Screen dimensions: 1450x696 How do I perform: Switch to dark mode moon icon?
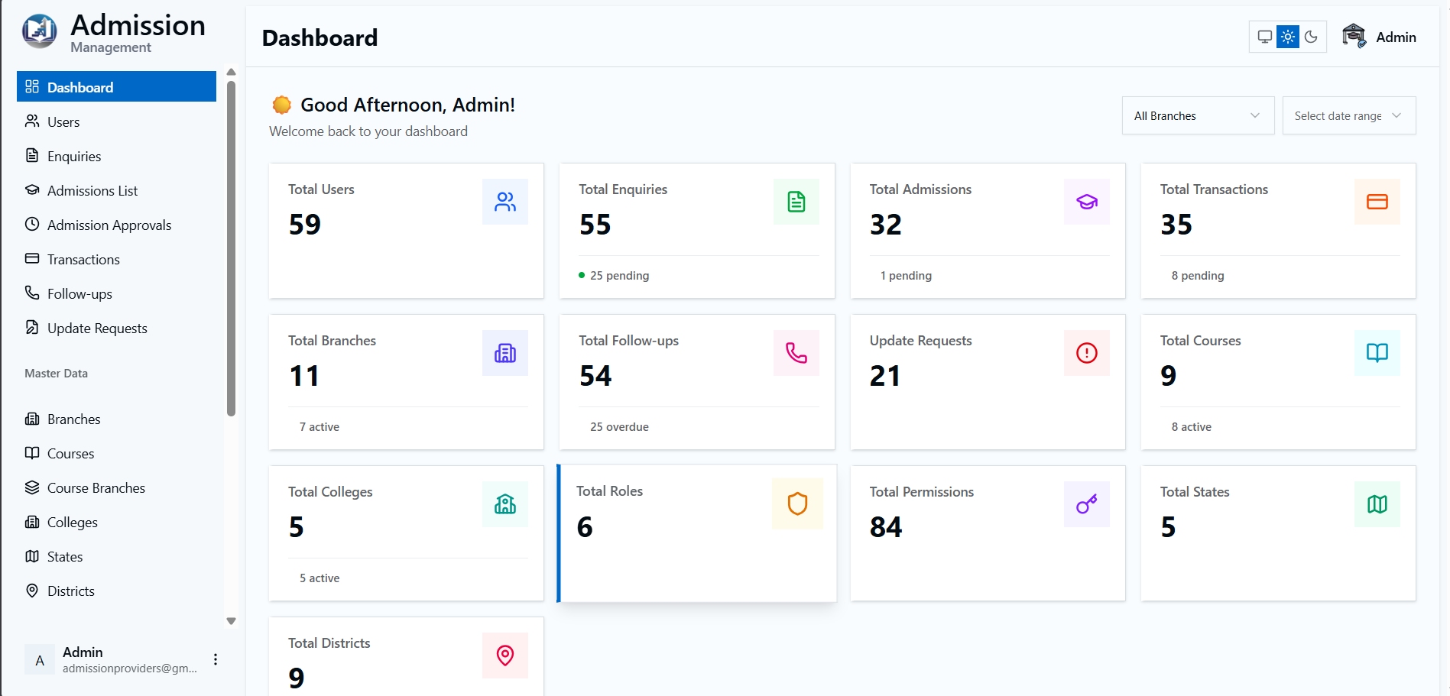coord(1311,37)
